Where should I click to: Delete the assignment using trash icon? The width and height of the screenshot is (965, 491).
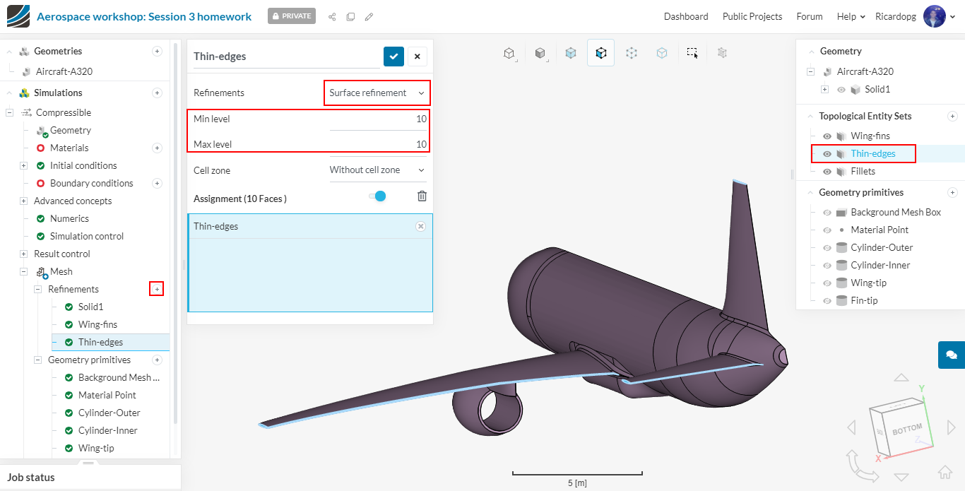(422, 196)
